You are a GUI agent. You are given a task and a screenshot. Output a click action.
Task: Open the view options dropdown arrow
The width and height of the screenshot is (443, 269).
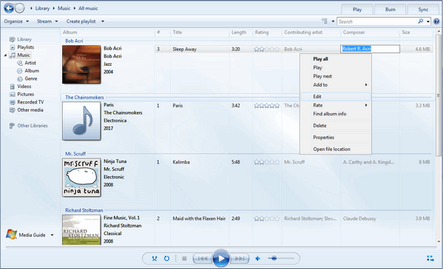333,21
